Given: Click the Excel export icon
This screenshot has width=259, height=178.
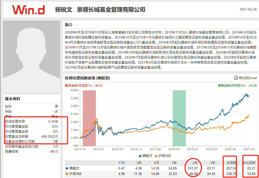Looking at the screenshot, I should pos(236,78).
